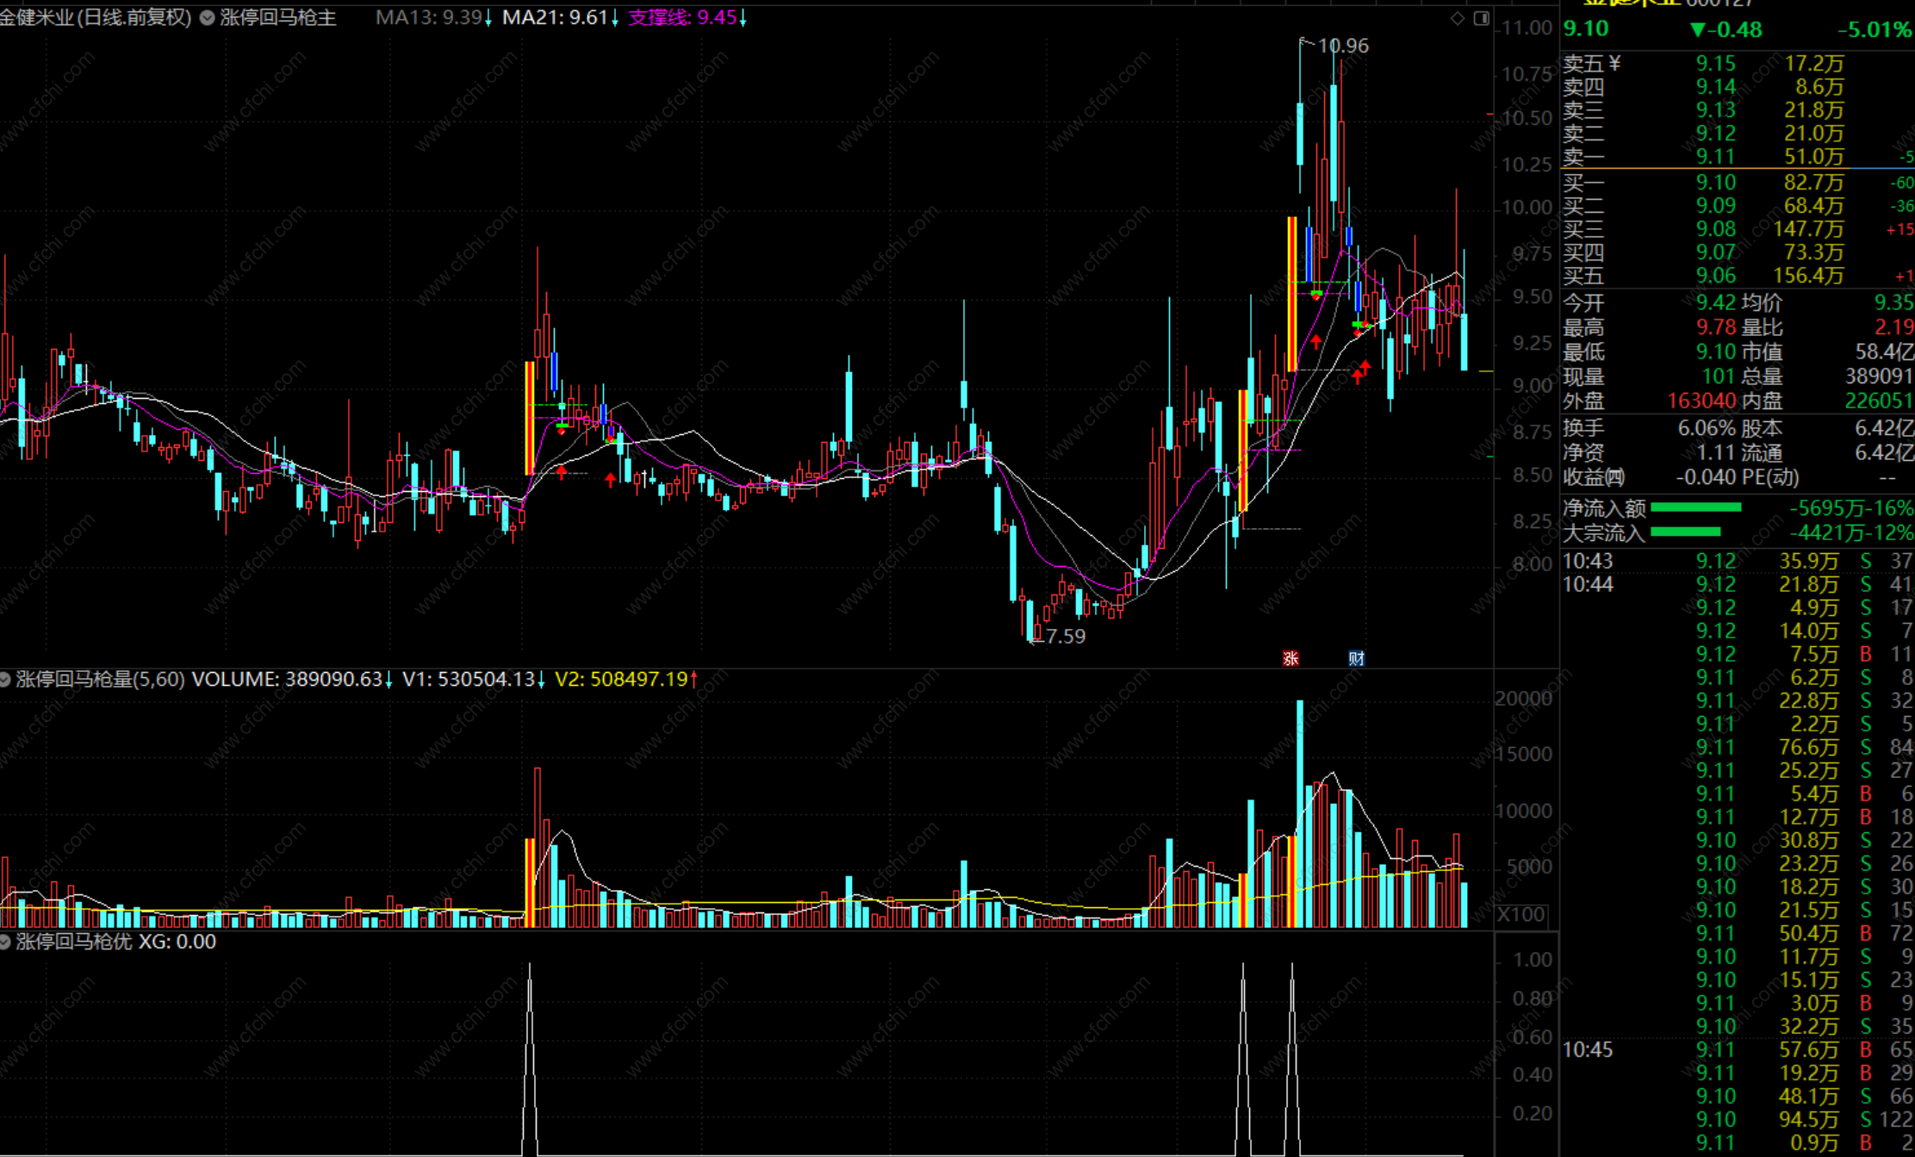Expand the 张停回马枪主 indicator dropdown
The height and width of the screenshot is (1157, 1915).
click(208, 18)
